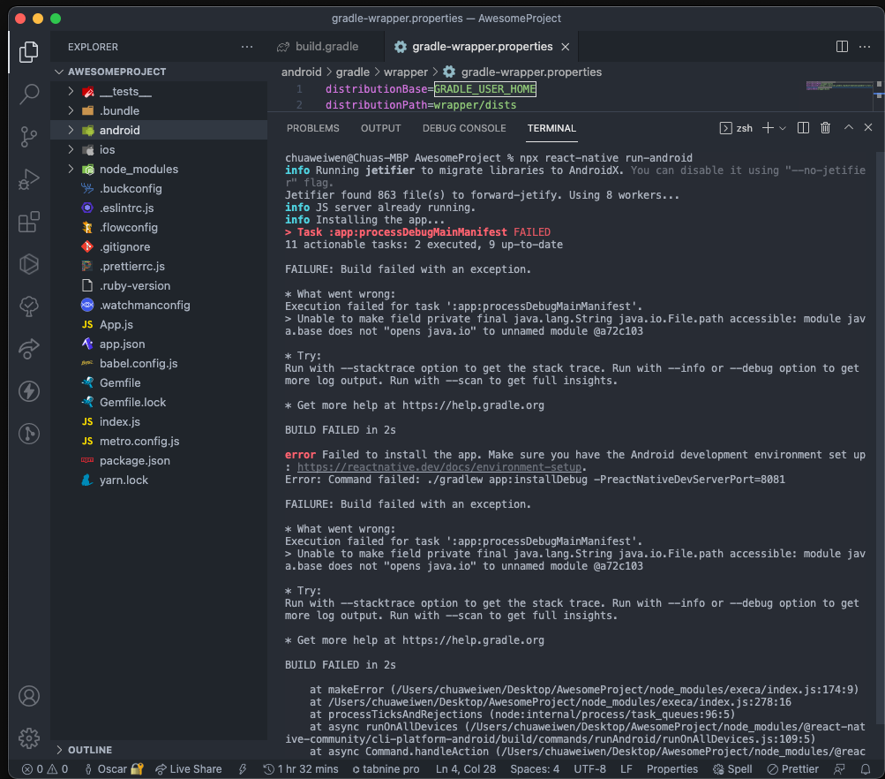Open Source Control view in activity bar
The width and height of the screenshot is (885, 779).
click(x=29, y=137)
